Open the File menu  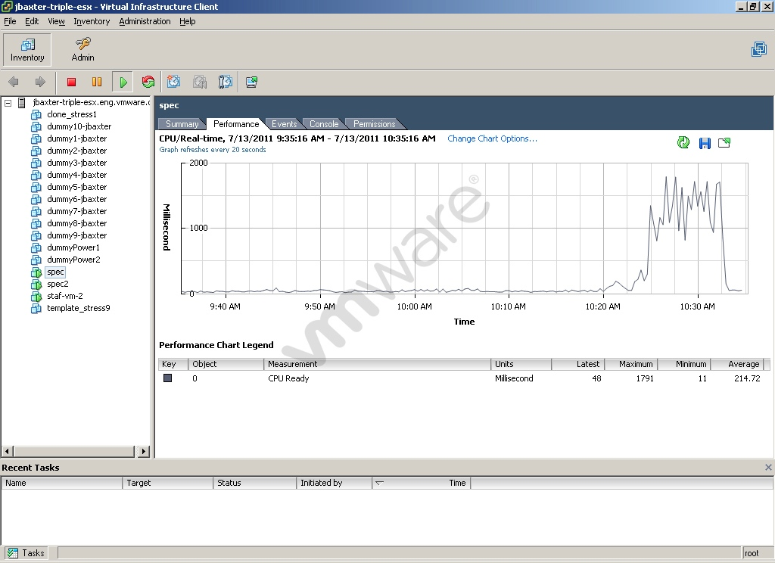point(10,21)
